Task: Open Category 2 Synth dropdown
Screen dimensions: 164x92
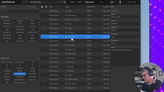Action: (x=125, y=43)
